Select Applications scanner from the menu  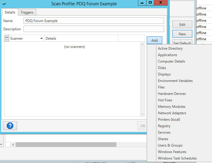tap(167, 55)
